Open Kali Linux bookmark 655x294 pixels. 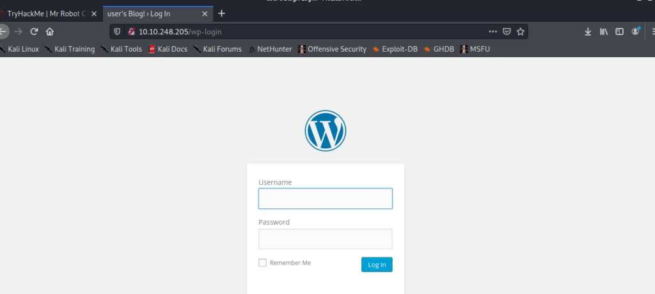[20, 49]
